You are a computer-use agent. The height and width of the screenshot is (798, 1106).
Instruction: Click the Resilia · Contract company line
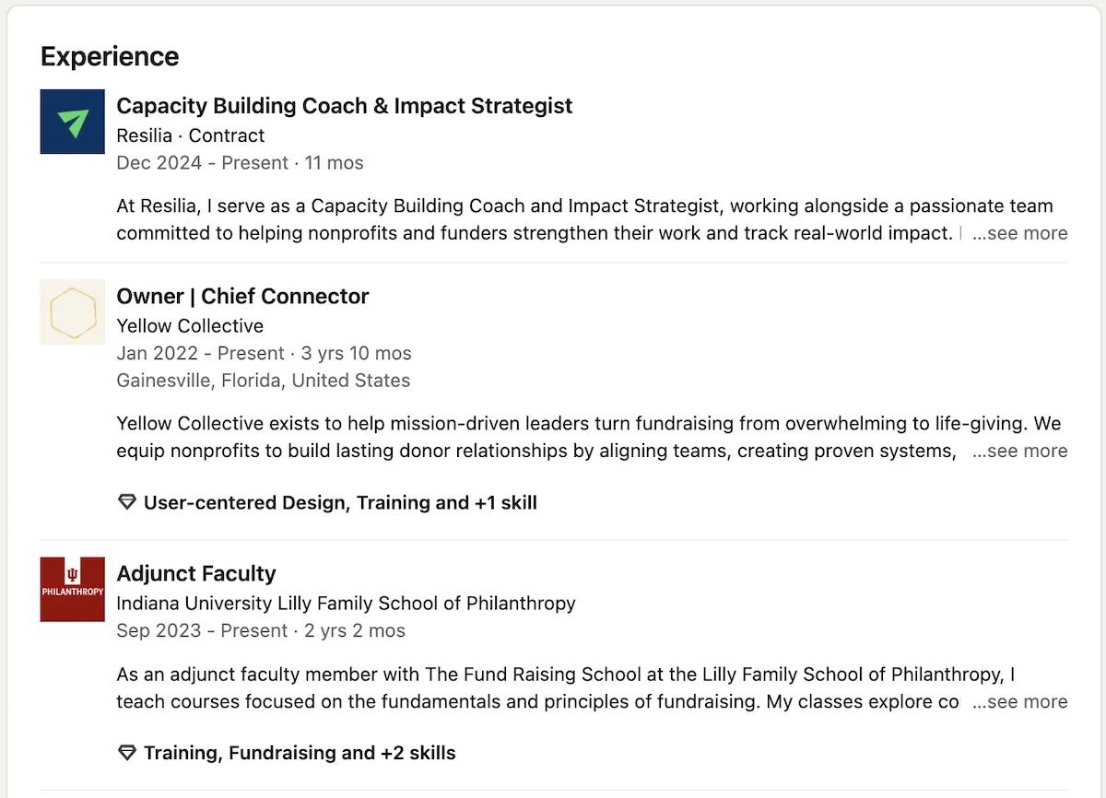190,135
